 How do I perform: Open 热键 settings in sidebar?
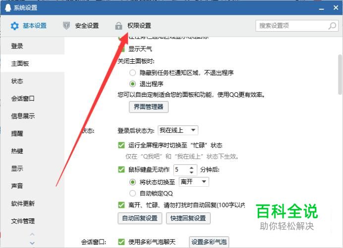pyautogui.click(x=32, y=151)
